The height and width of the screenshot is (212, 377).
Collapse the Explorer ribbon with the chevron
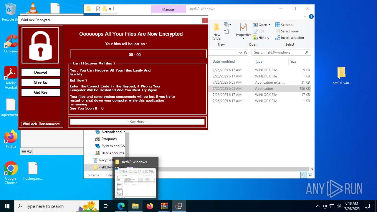click(x=305, y=16)
